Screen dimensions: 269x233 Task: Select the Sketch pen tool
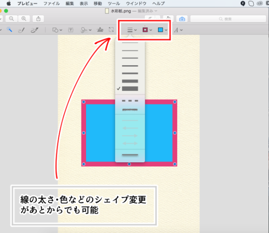pyautogui.click(x=22, y=30)
